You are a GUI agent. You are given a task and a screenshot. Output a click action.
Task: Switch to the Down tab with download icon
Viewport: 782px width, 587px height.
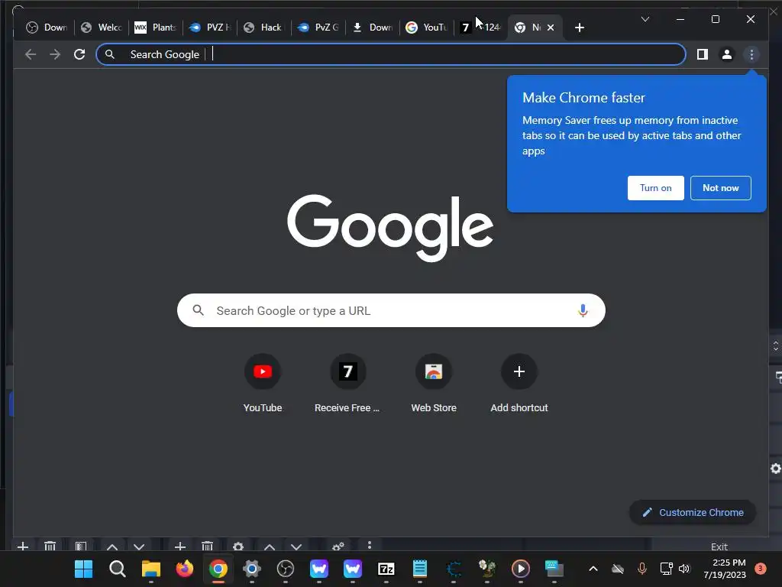tap(372, 28)
